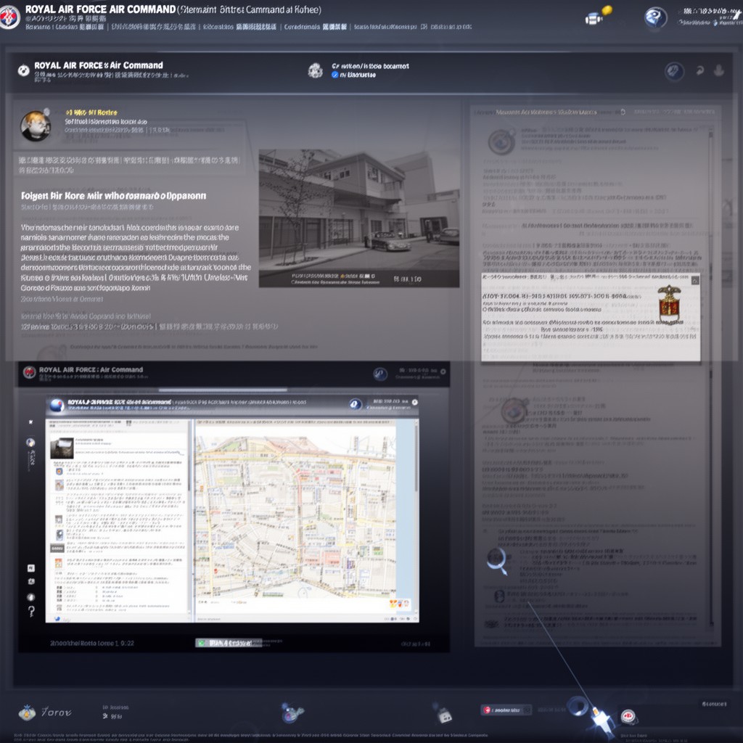This screenshot has height=743, width=743.
Task: Click the blue ring icon in the bottom bar
Action: pyautogui.click(x=578, y=706)
